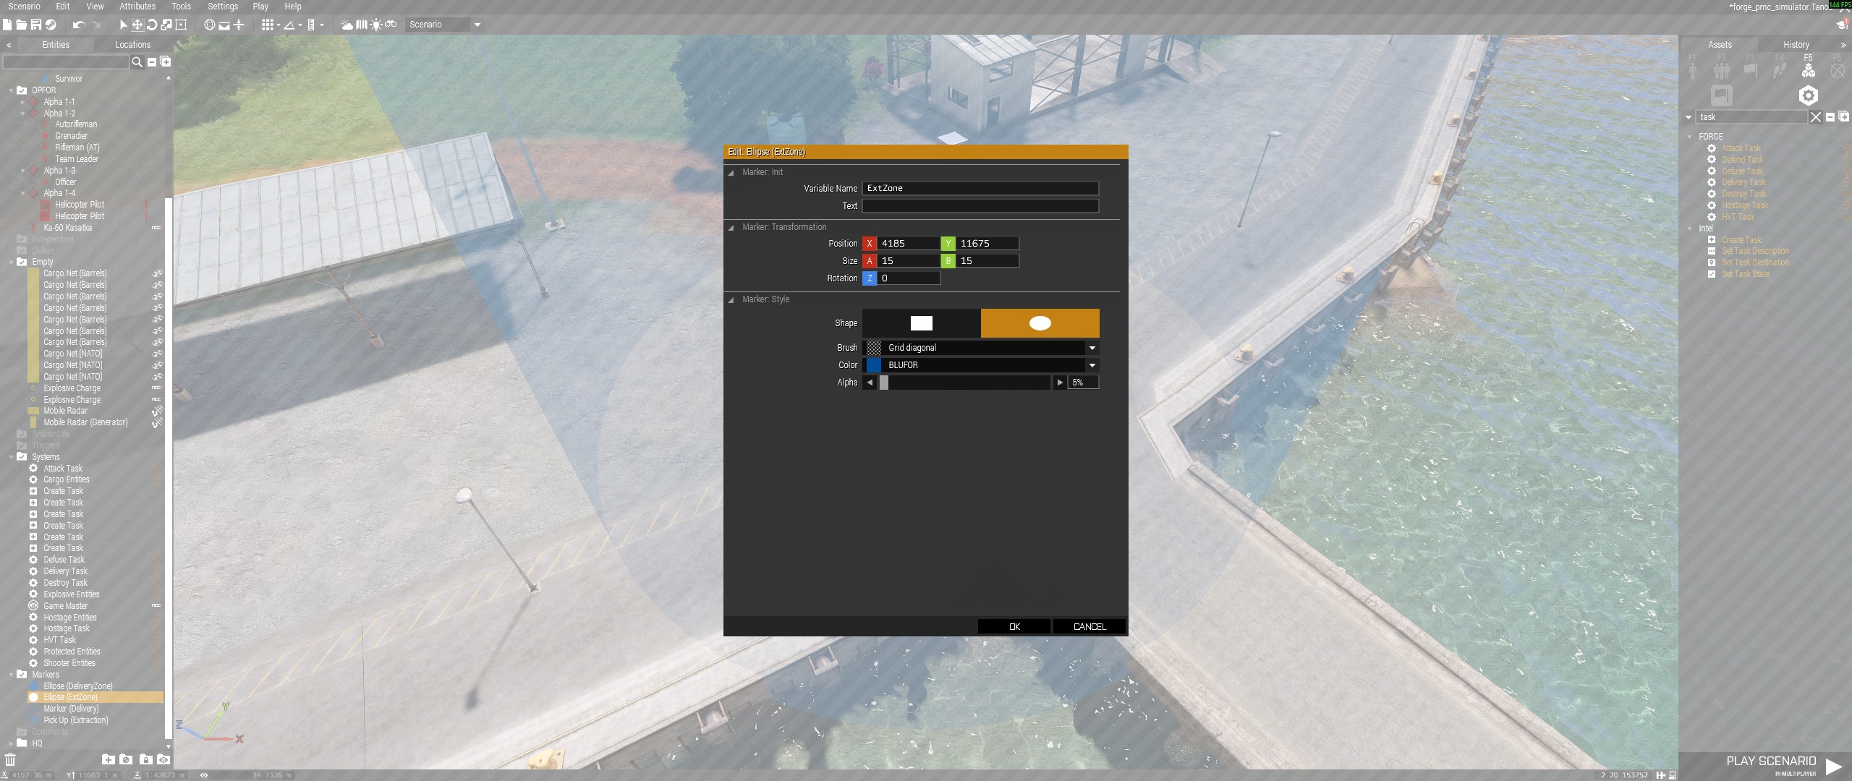Open the Tools menu
Viewport: 1852px width, 781px height.
tap(181, 7)
